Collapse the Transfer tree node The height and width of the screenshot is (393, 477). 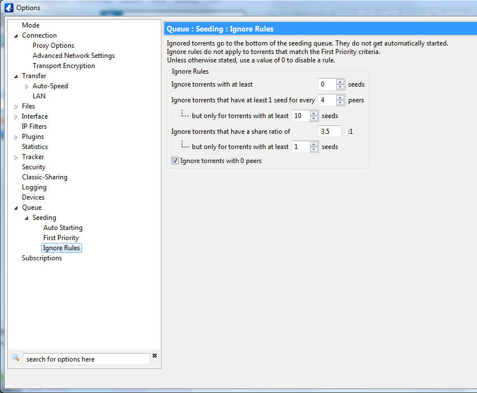click(16, 76)
